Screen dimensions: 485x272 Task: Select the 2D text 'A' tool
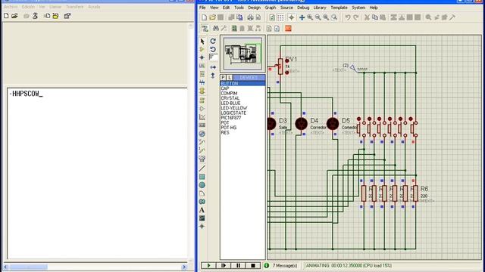(202, 210)
